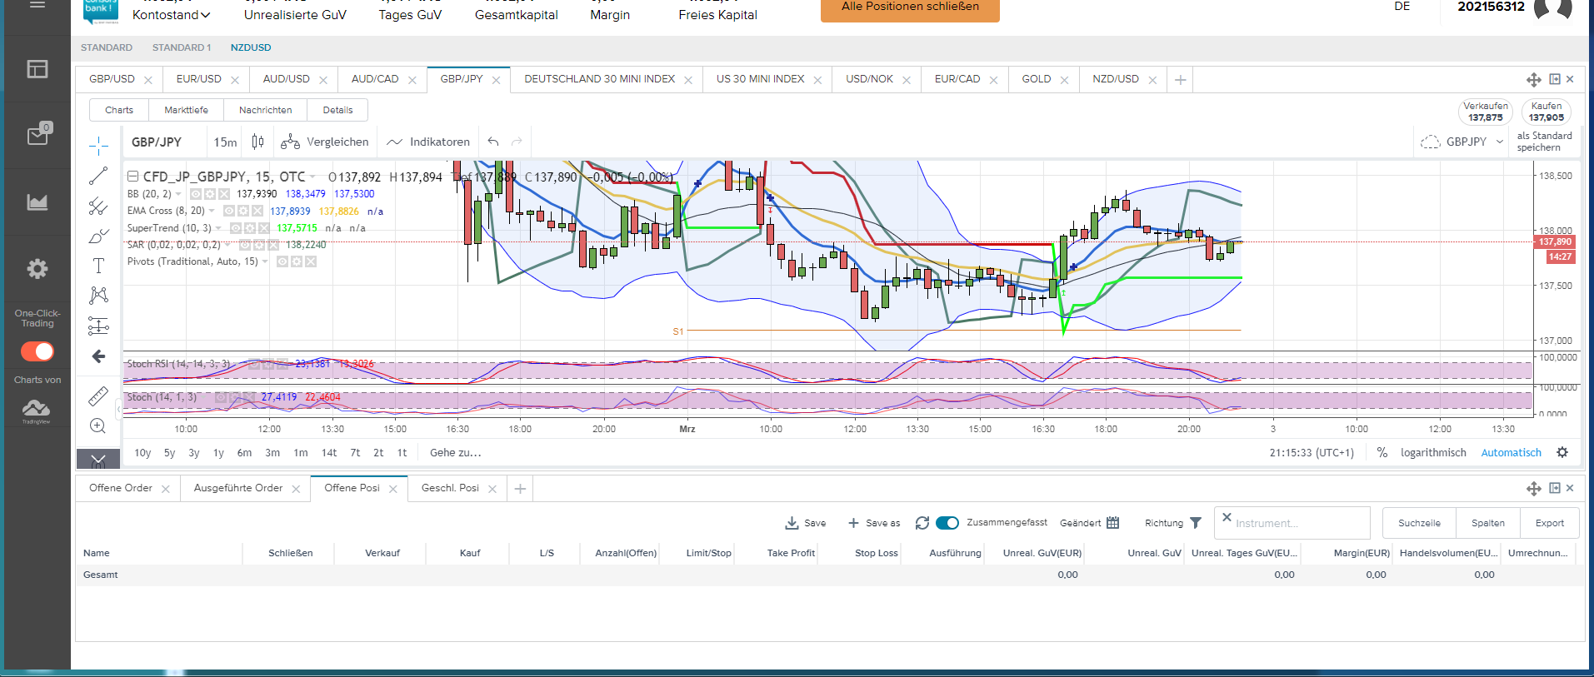Toggle percent scale on the chart
1594x677 pixels.
1382,453
